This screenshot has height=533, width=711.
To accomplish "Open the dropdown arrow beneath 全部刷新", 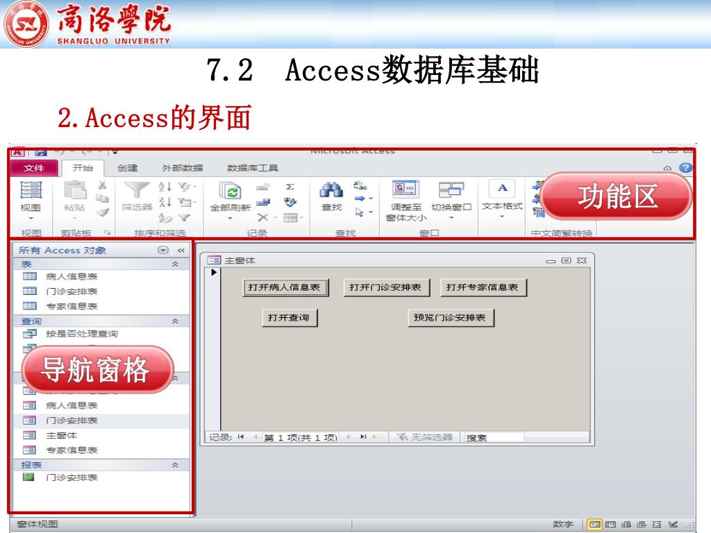I will (x=230, y=219).
